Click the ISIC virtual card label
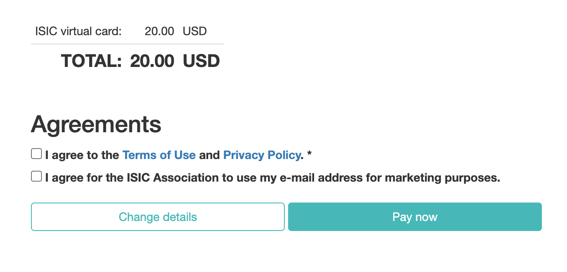567x272 pixels. click(78, 31)
